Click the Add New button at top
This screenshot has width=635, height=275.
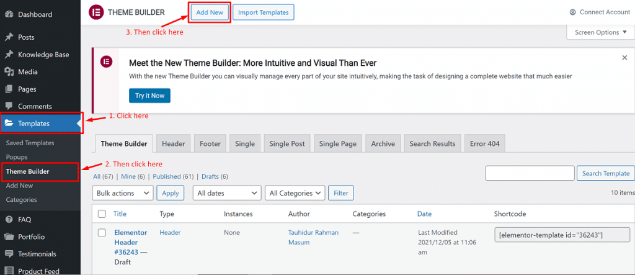[210, 12]
